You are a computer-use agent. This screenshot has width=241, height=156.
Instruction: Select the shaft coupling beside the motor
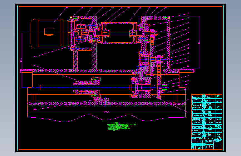click(x=81, y=33)
